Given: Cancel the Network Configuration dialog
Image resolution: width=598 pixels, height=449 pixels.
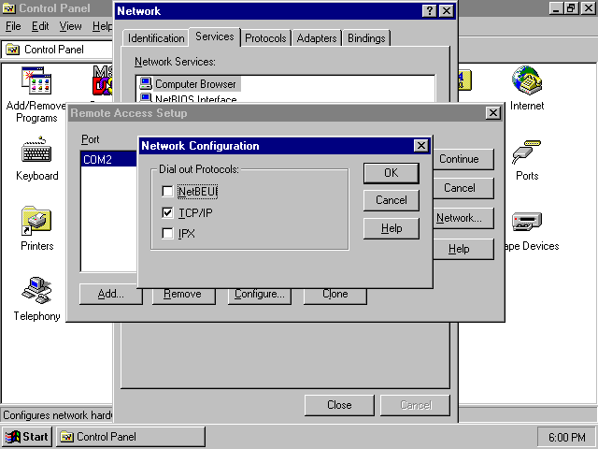Looking at the screenshot, I should click(x=392, y=200).
